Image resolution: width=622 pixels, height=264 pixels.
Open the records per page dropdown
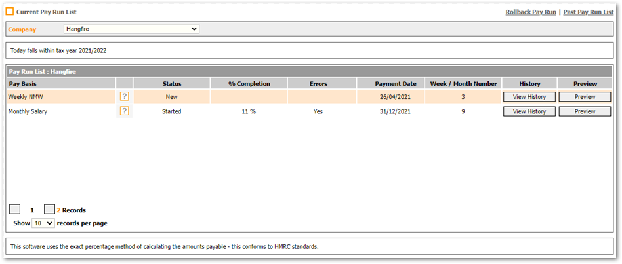[x=43, y=223]
